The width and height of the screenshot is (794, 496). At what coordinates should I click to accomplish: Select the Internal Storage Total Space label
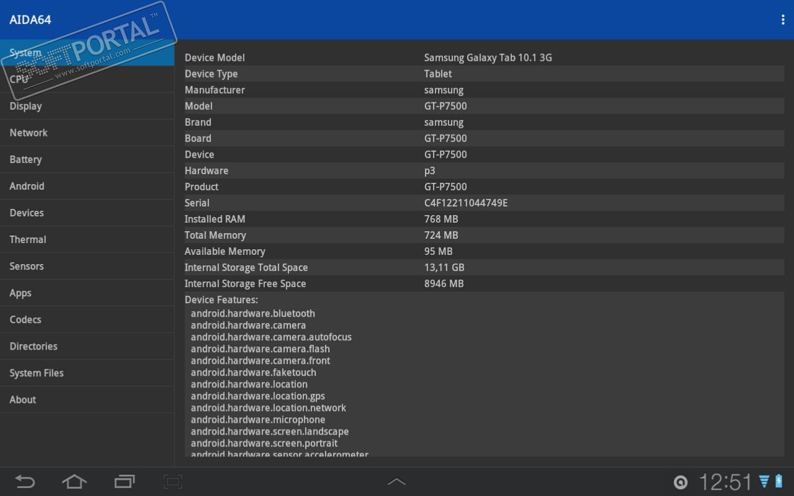[246, 267]
